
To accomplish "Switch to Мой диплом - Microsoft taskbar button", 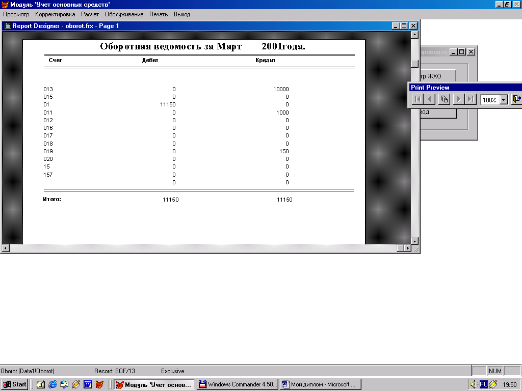I will [x=320, y=384].
